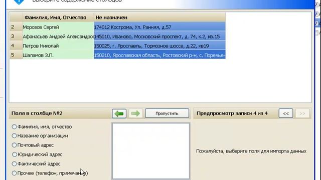The image size is (321, 180).
Task: Click the address cell 174012 Кострома
Action: tap(159, 27)
